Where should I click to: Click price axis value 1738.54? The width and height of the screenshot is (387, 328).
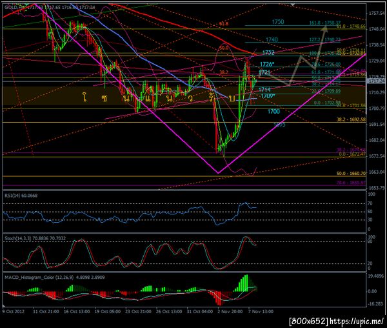tap(377, 45)
